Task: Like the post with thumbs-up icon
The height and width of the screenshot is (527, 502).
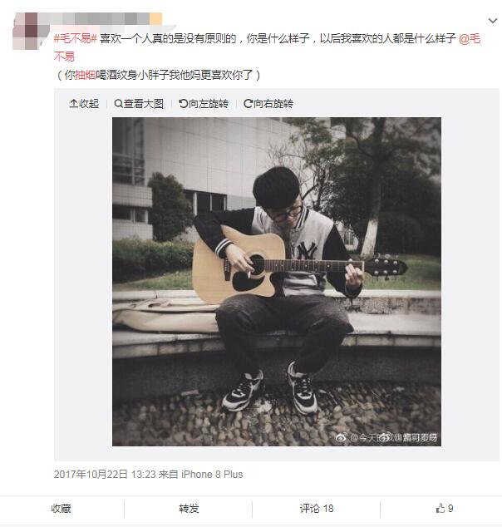Action: [x=440, y=508]
